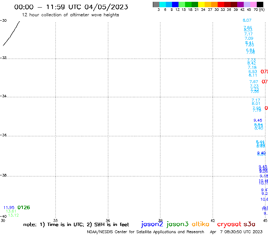Viewport: 268px width, 235px height.
Task: Click the latitude axis label -36
Action: click(x=3, y=135)
